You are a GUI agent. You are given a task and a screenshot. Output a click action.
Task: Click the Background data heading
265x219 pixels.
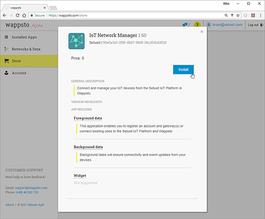pyautogui.click(x=88, y=147)
